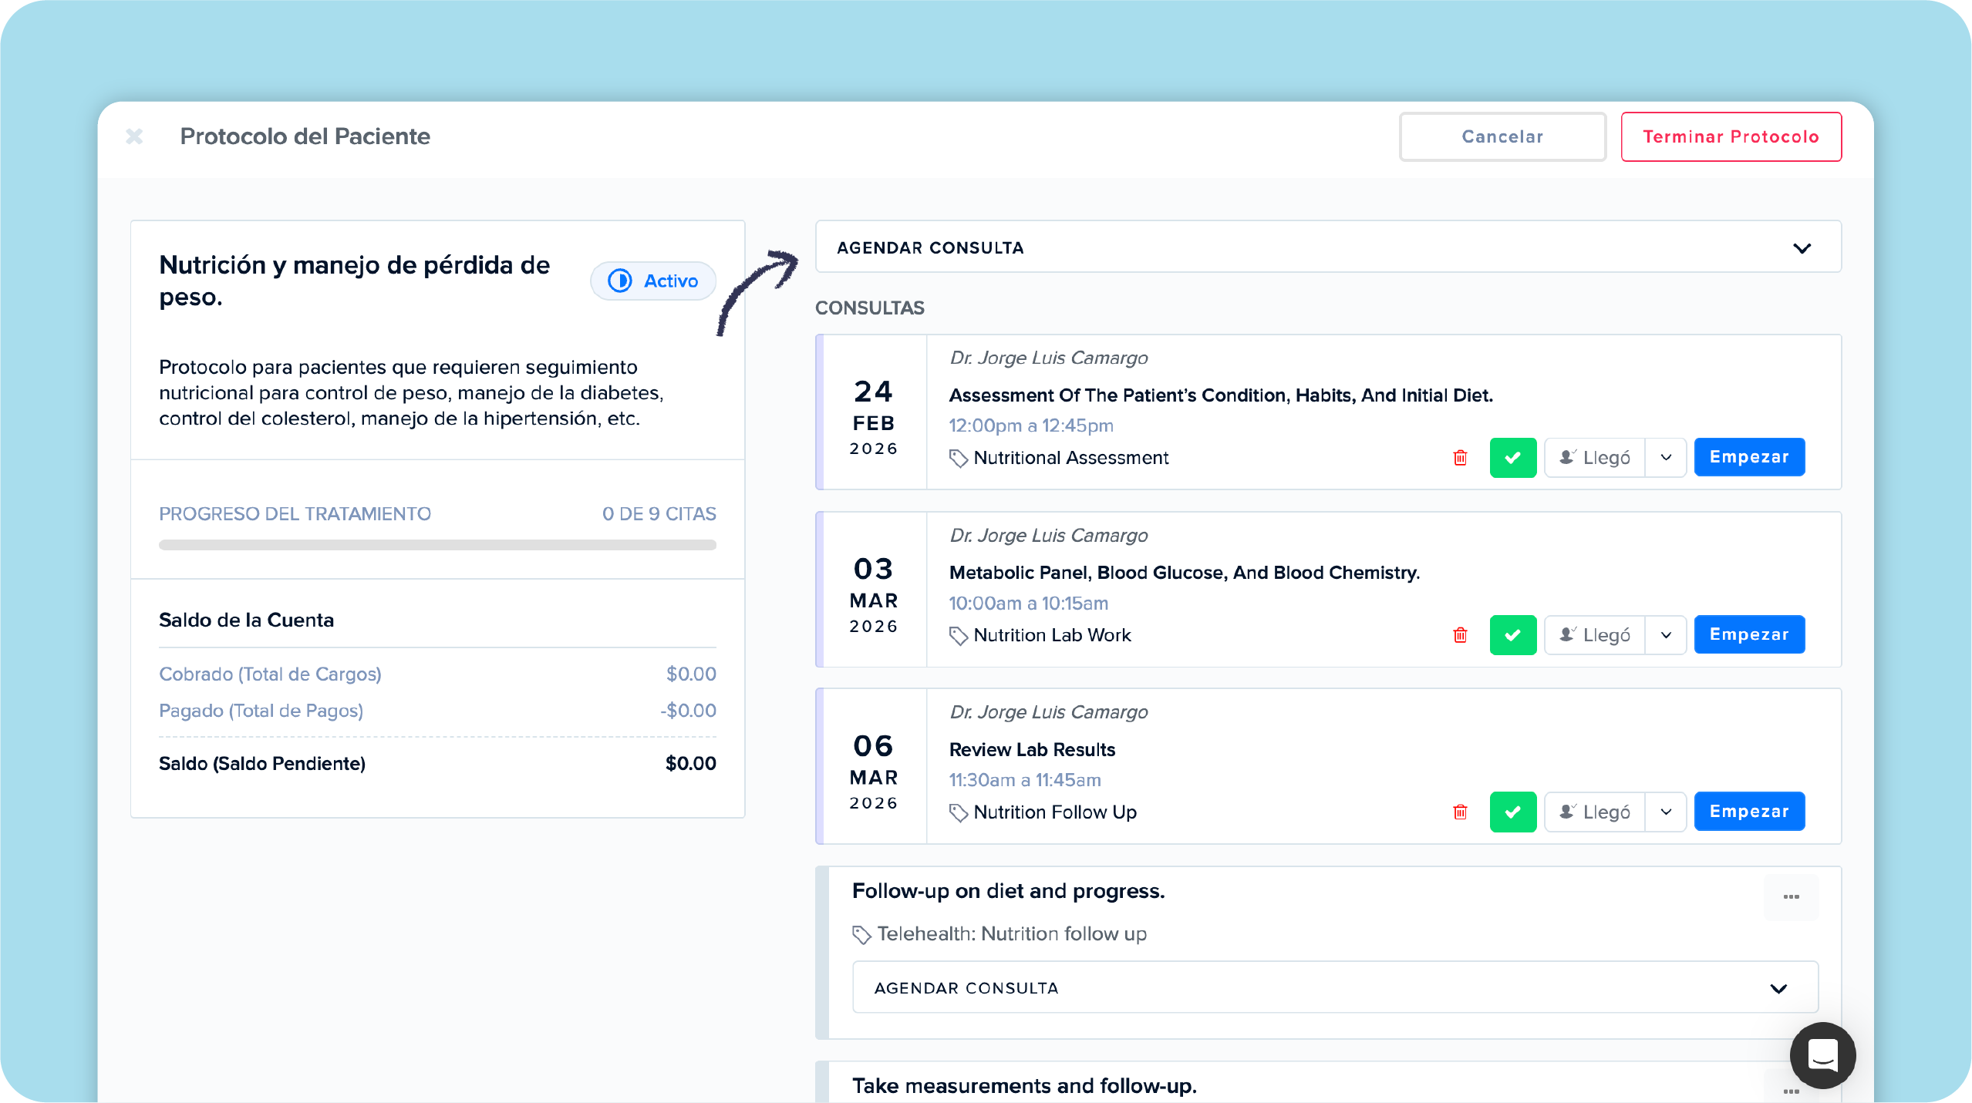Screen dimensions: 1972x1103
Task: Click the Activo status badge
Action: (653, 281)
